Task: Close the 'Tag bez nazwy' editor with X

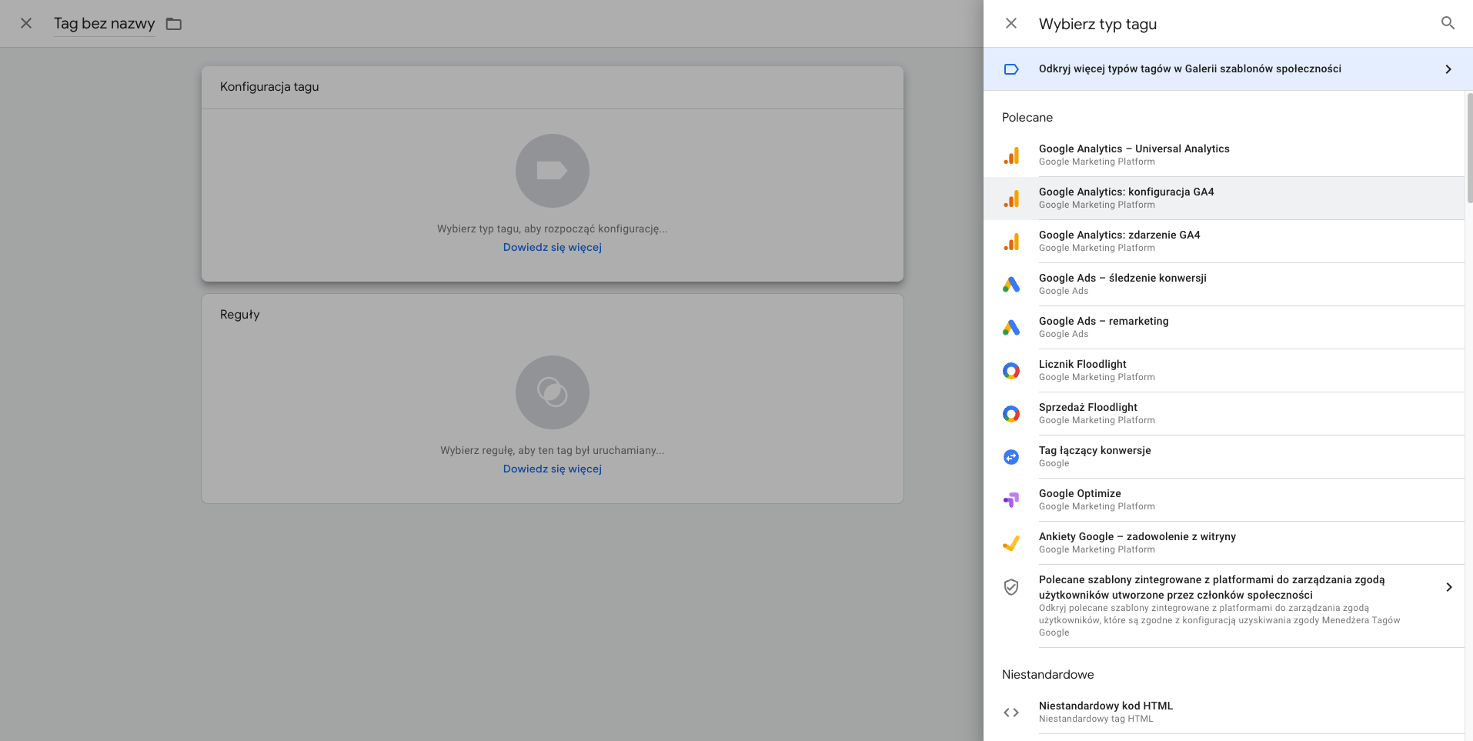Action: [26, 23]
